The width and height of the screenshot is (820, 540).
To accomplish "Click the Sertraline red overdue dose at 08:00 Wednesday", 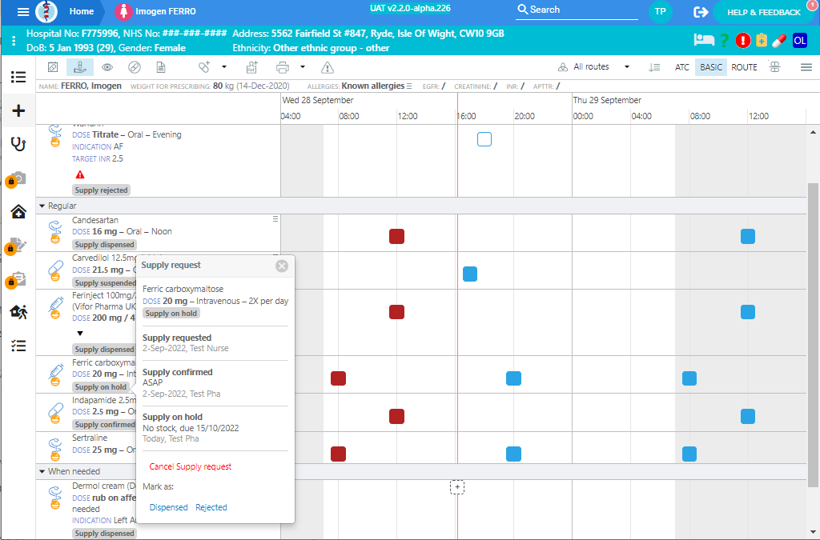I will pyautogui.click(x=339, y=454).
